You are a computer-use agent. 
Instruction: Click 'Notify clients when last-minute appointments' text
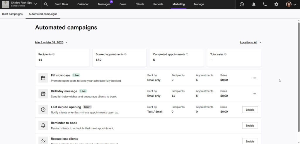(x=85, y=113)
